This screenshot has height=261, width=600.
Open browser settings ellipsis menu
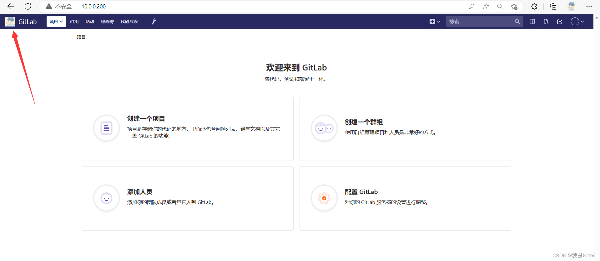tap(589, 6)
